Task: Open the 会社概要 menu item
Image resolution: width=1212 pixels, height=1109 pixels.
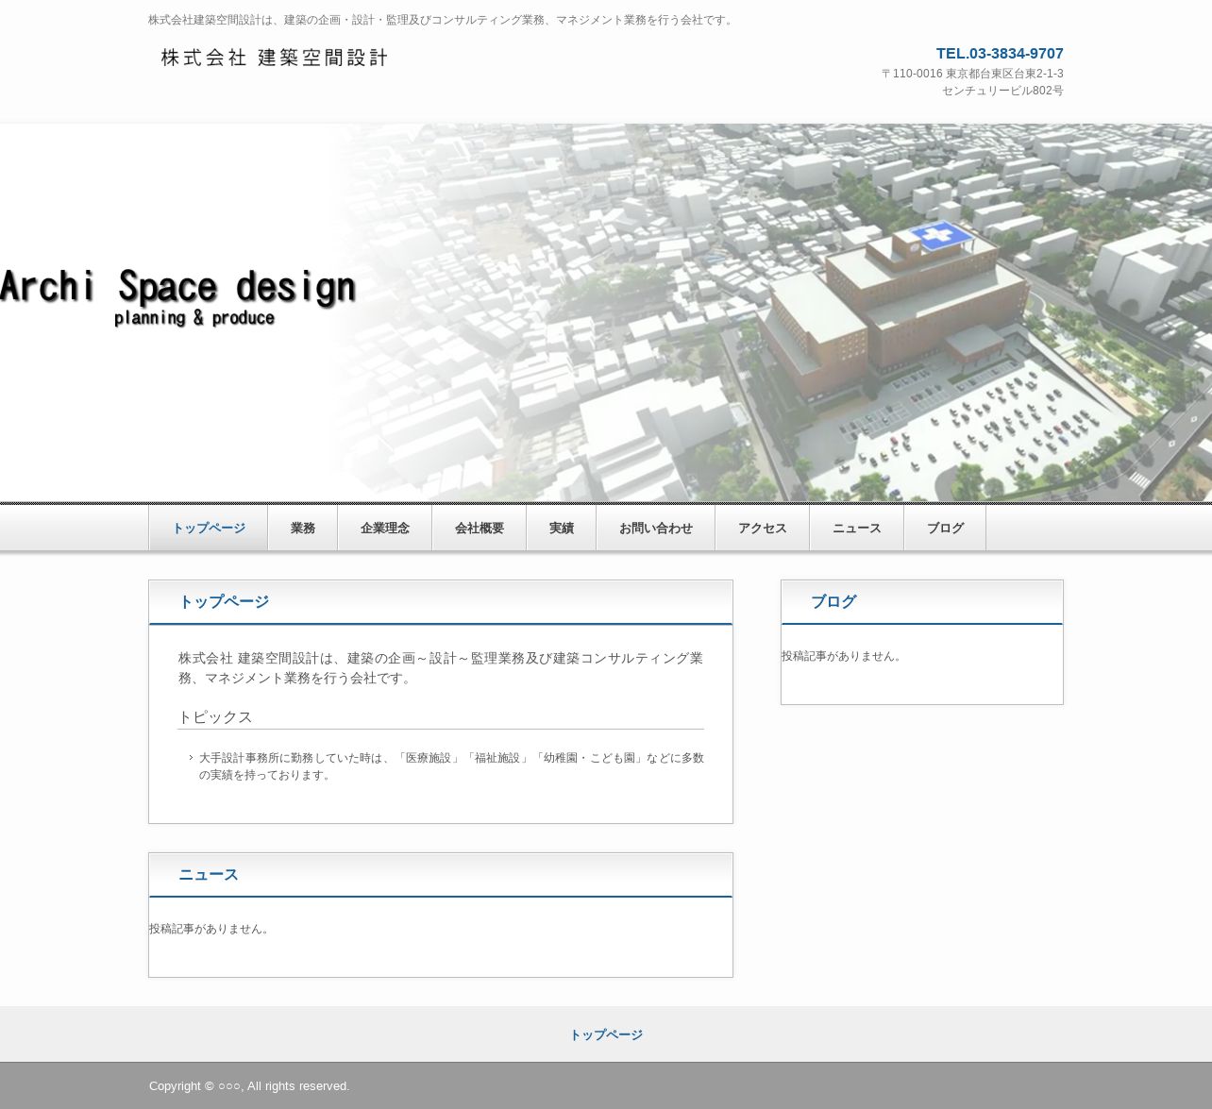Action: tap(480, 529)
